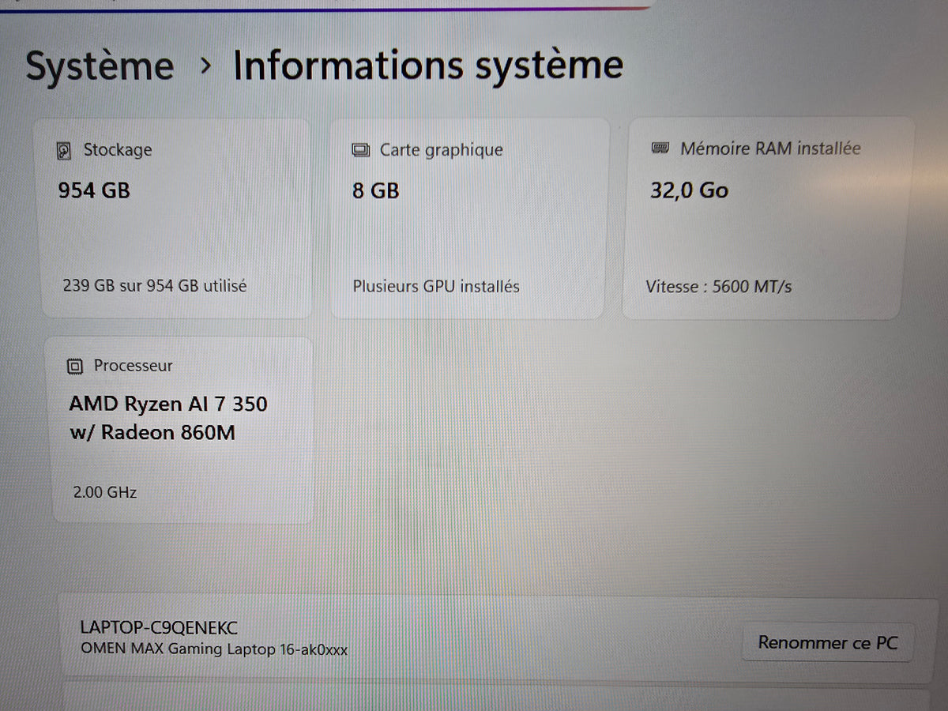948x711 pixels.
Task: Select the 2.00 GHz value
Action: pyautogui.click(x=104, y=492)
